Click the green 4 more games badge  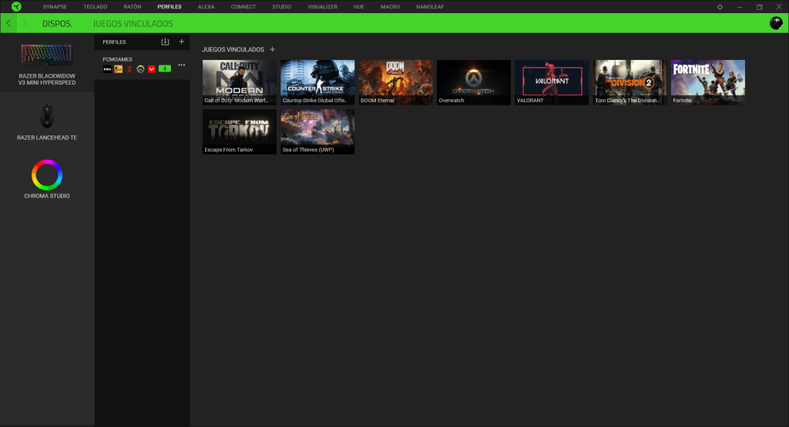point(165,68)
